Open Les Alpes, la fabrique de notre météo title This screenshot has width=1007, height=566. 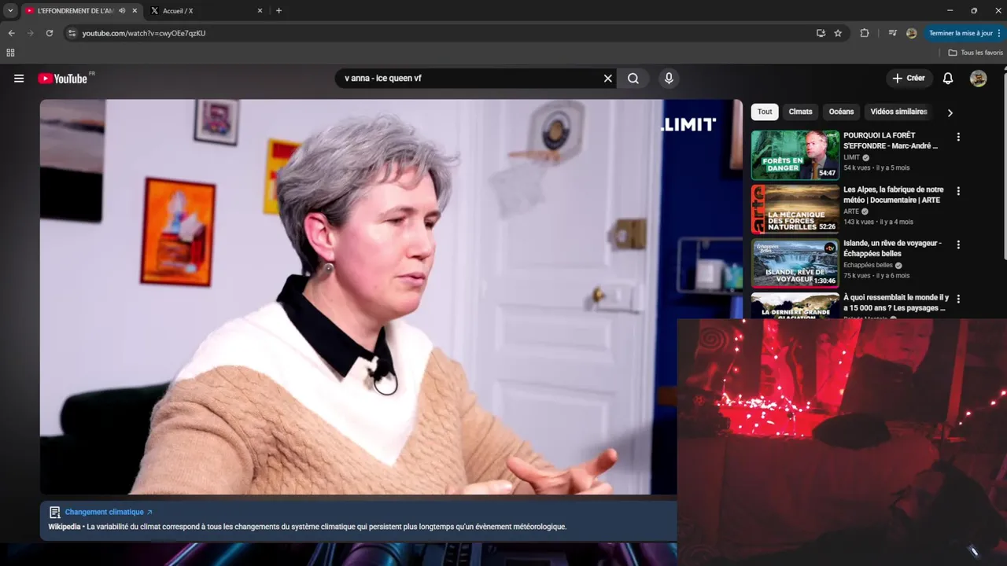click(894, 195)
